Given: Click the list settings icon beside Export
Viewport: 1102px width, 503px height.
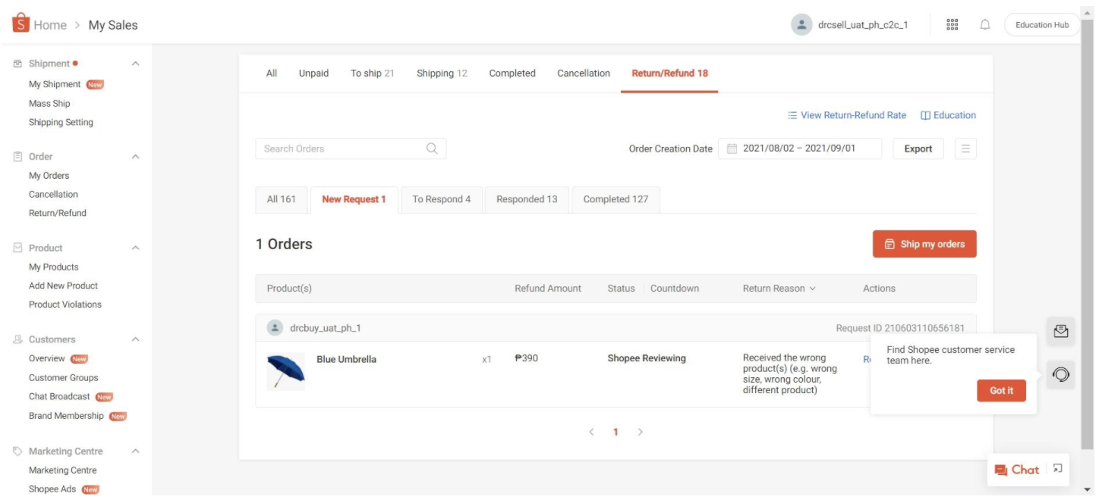Looking at the screenshot, I should click(x=965, y=148).
